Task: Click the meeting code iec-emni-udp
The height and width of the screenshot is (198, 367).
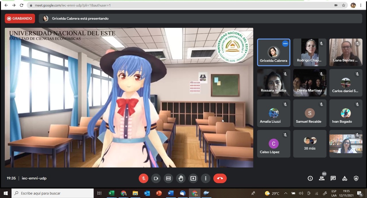Action: tap(34, 178)
